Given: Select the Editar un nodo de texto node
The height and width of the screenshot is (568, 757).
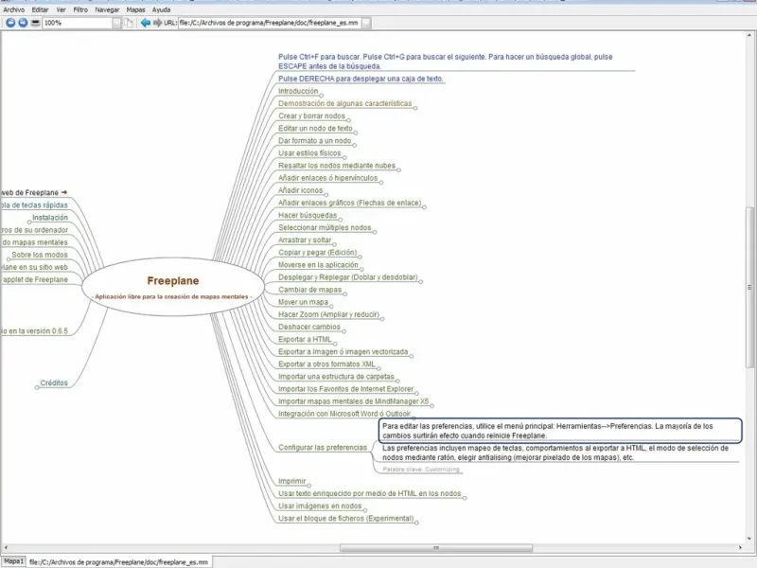Looking at the screenshot, I should [x=315, y=129].
